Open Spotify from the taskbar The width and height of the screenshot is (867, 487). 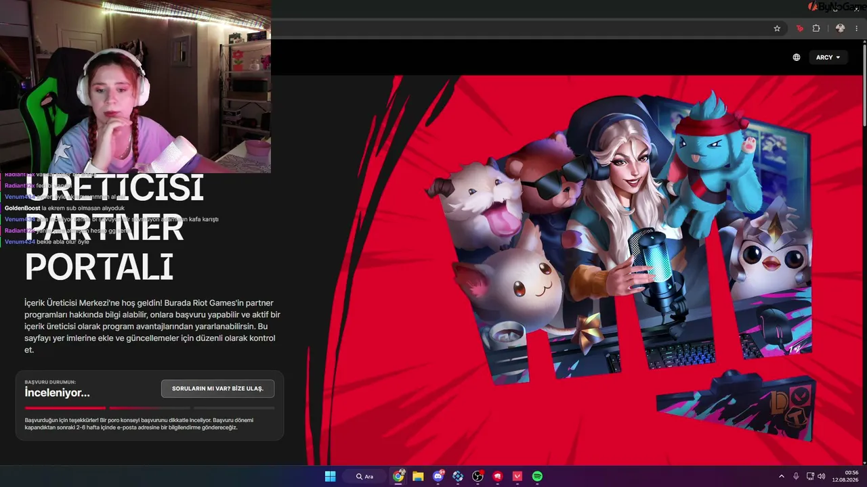[537, 476]
